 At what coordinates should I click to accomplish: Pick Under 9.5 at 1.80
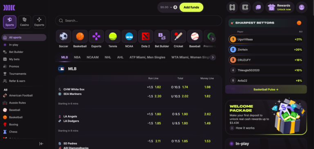point(179,123)
